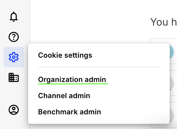Viewport: 177px width, 129px height.
Task: Go to Benchmark admin
Action: 69,112
